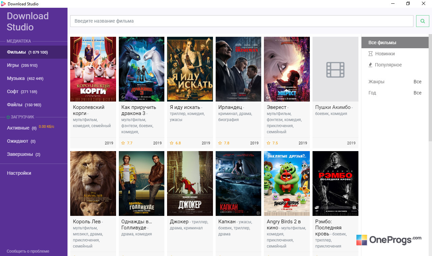
Task: Click the vertical scrollbar of the movie list
Action: [x=430, y=88]
